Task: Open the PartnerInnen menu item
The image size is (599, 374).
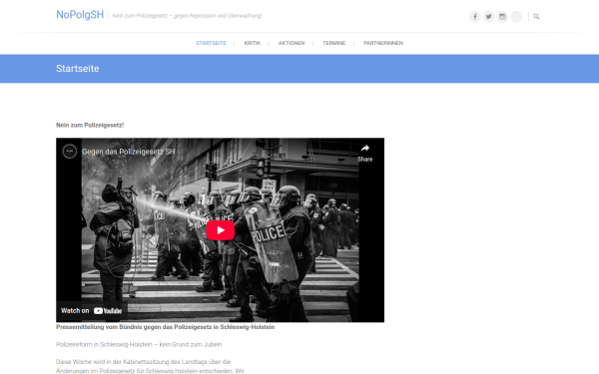Action: coord(383,43)
